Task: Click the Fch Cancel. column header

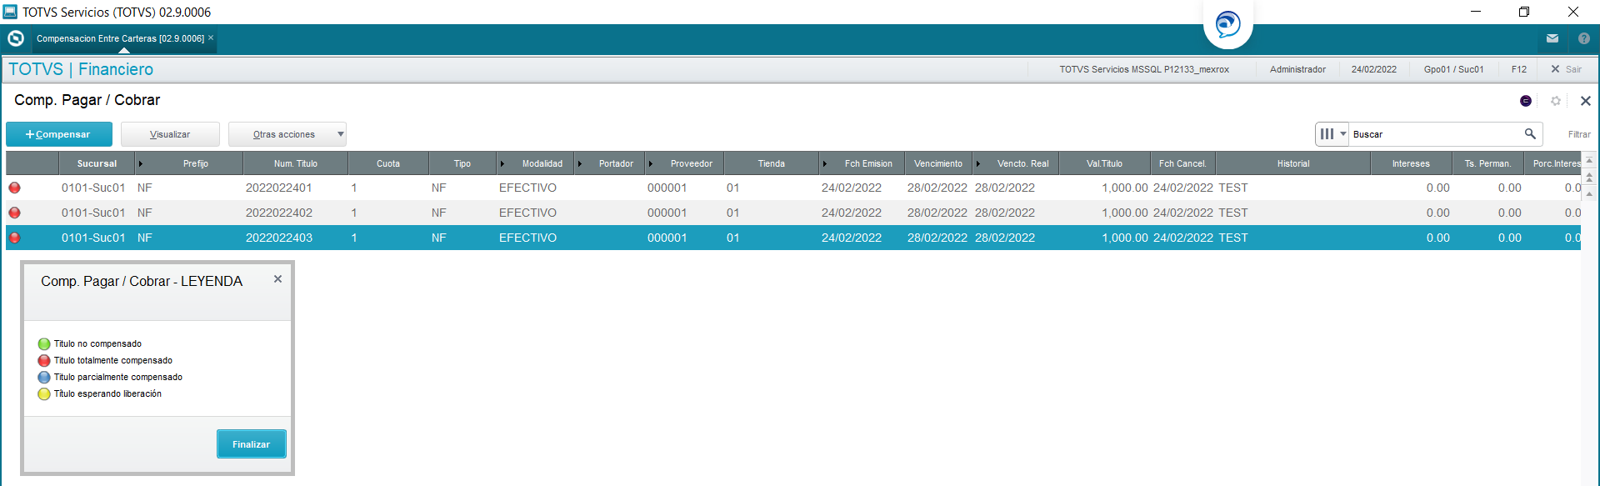Action: [1182, 163]
